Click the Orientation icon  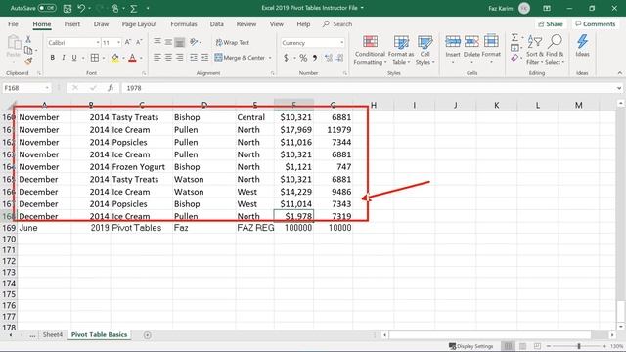tap(194, 42)
